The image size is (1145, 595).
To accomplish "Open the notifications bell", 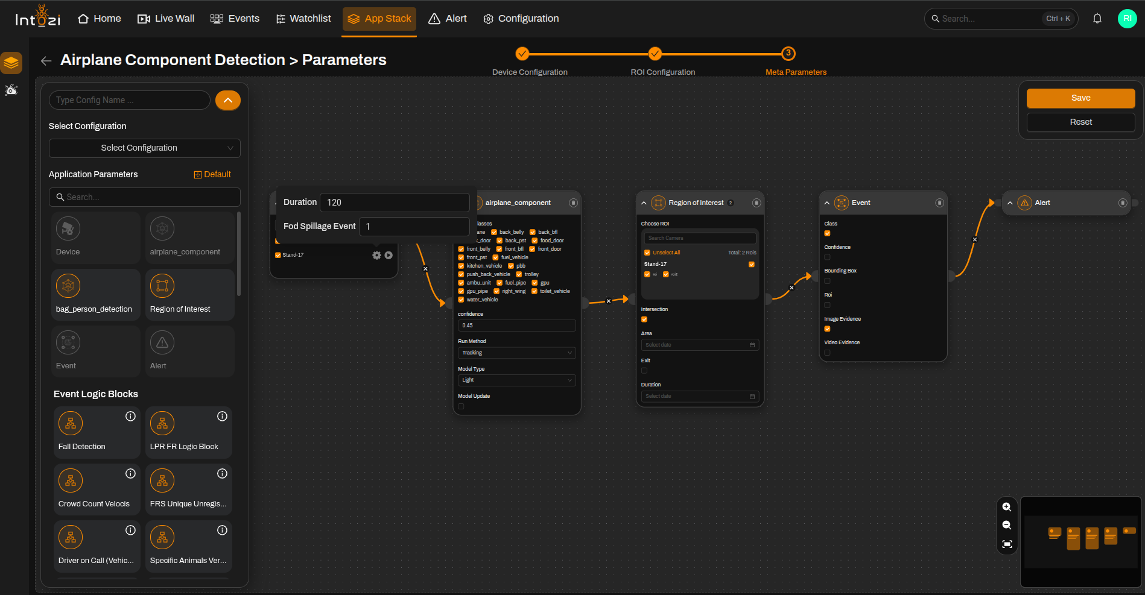I will pos(1097,19).
